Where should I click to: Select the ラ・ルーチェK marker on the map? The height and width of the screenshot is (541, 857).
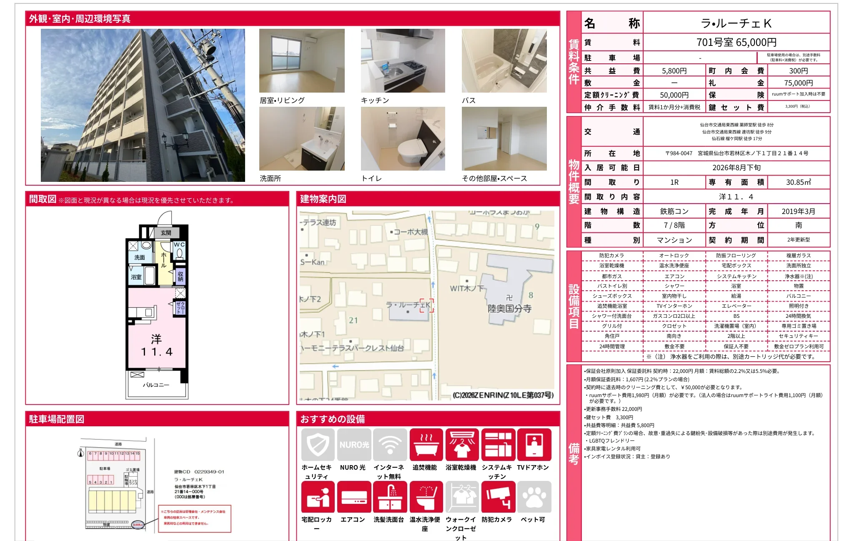point(408,305)
